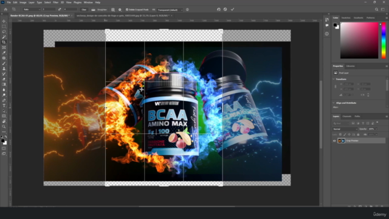
Task: Open crop overlay grid options
Action: coord(113,10)
